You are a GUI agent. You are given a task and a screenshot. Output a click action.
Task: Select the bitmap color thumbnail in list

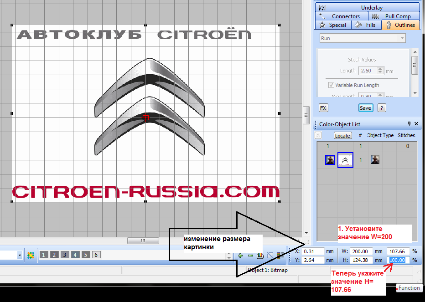(330, 160)
